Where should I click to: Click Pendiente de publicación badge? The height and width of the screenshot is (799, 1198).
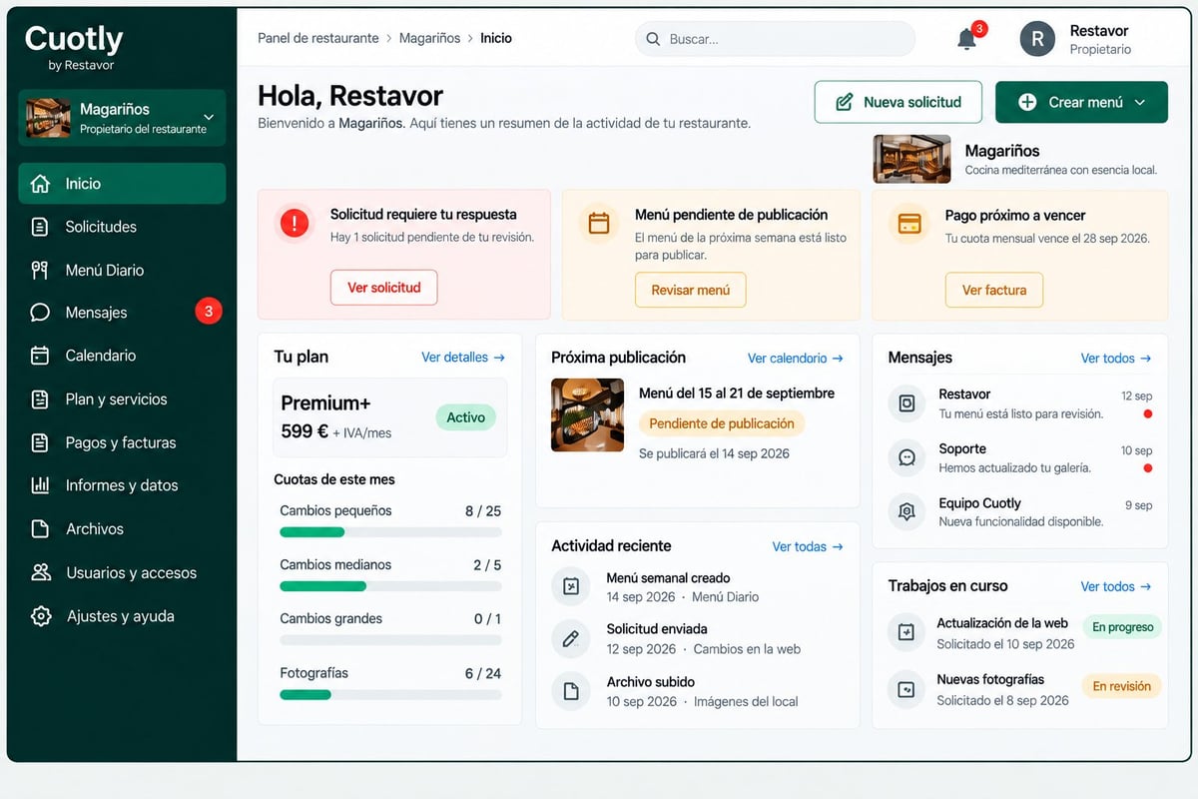pos(722,423)
